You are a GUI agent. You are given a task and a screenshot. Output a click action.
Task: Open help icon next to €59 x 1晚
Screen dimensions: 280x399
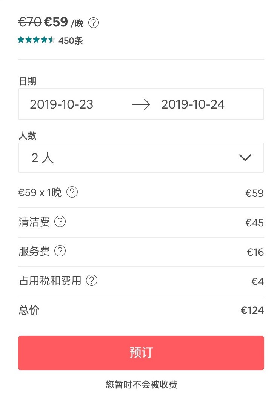72,193
